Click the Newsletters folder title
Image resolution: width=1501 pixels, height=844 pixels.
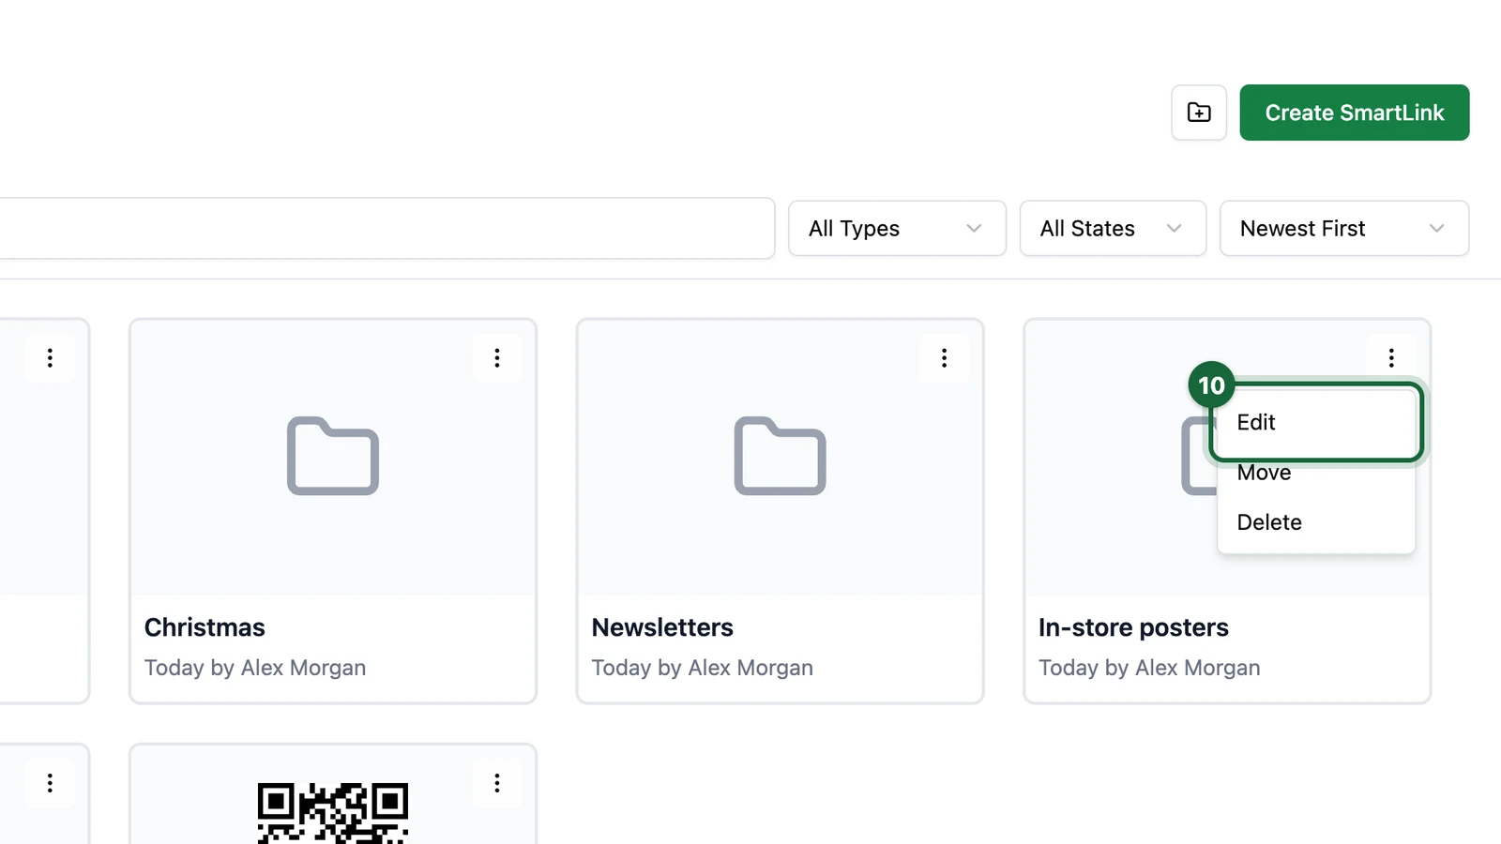pyautogui.click(x=662, y=627)
